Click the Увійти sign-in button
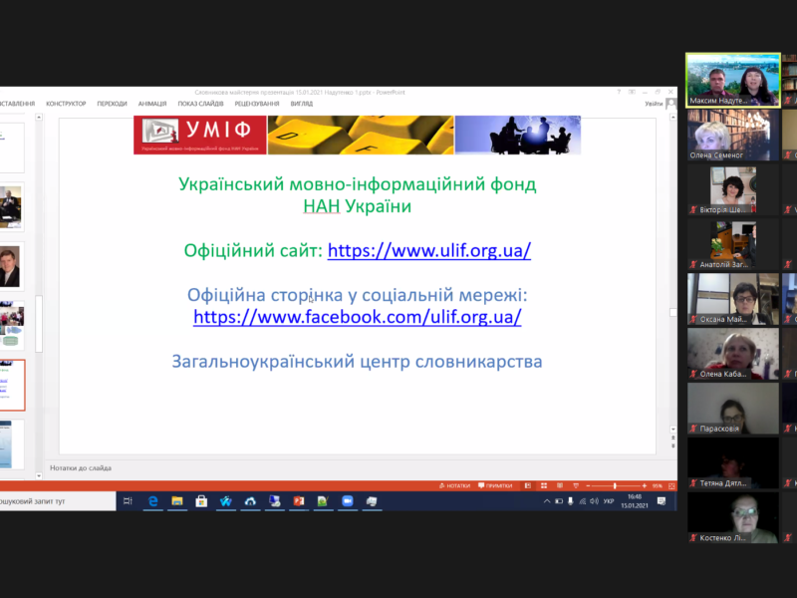This screenshot has width=797, height=598. point(654,104)
